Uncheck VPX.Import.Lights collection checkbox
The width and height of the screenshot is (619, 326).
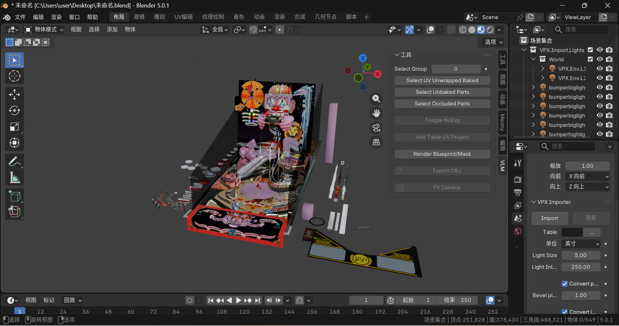tap(590, 50)
